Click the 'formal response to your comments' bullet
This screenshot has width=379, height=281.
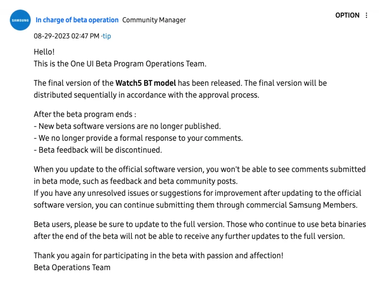[138, 138]
